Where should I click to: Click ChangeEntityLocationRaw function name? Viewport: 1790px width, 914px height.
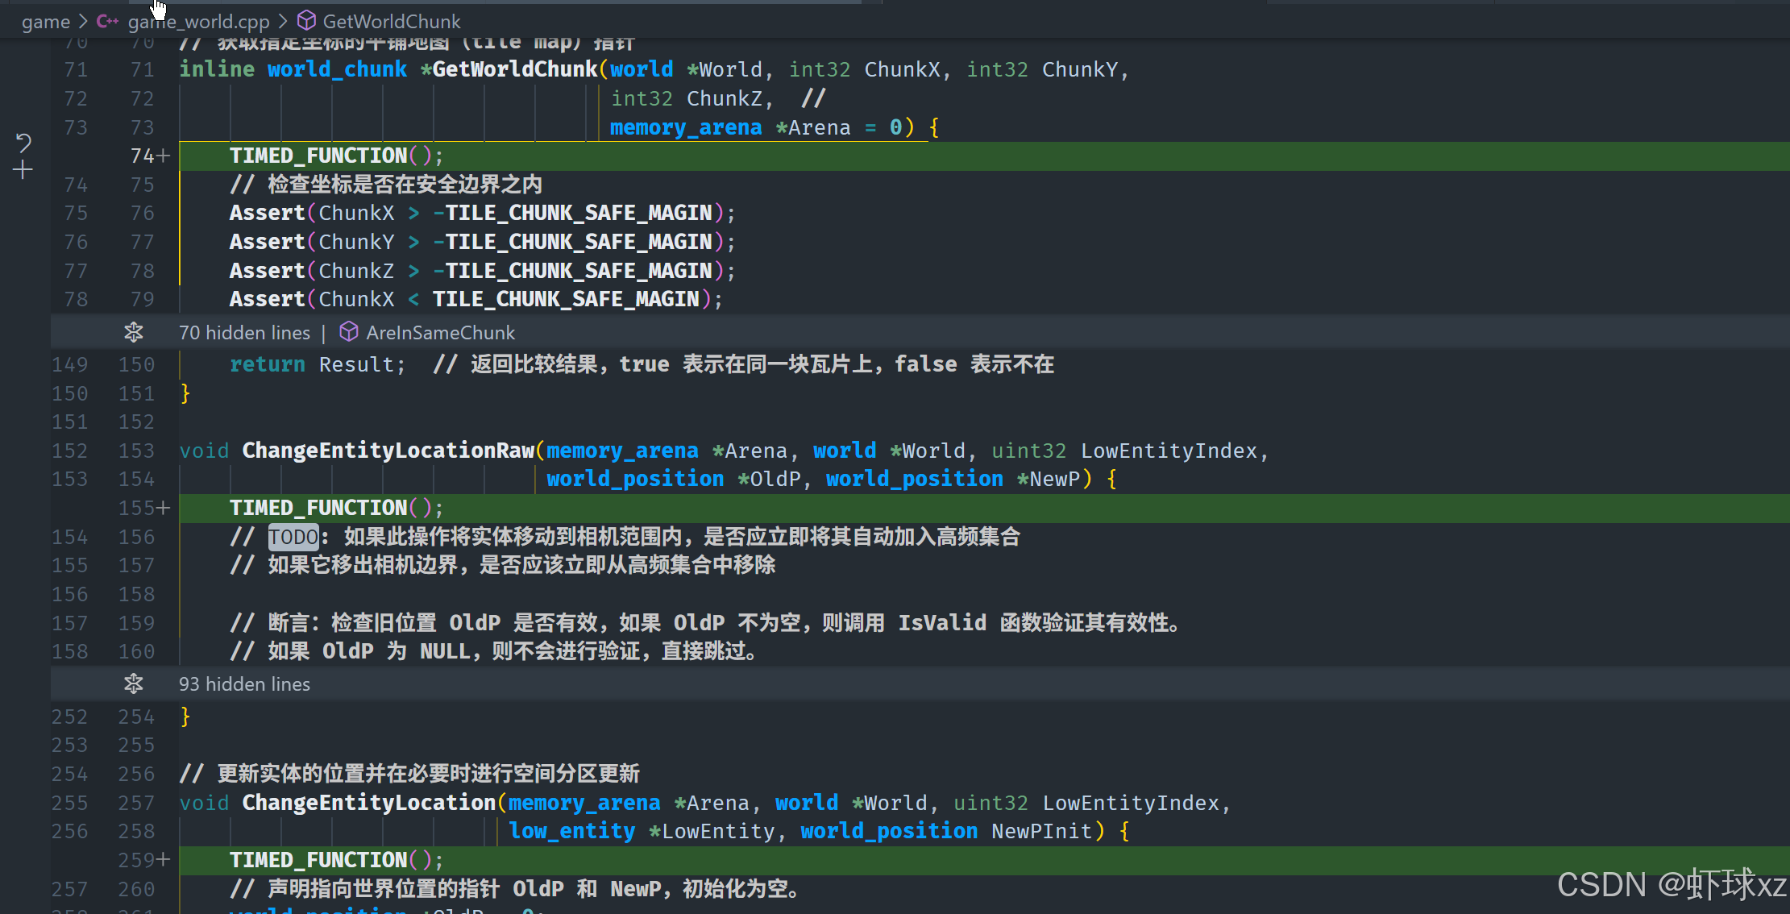click(388, 451)
